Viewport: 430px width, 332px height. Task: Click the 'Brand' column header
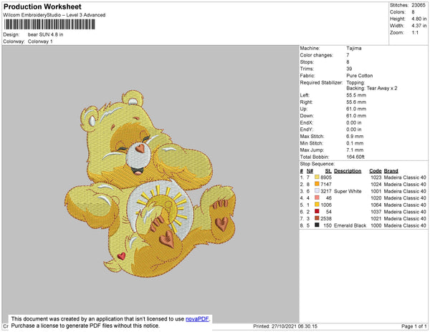point(391,171)
